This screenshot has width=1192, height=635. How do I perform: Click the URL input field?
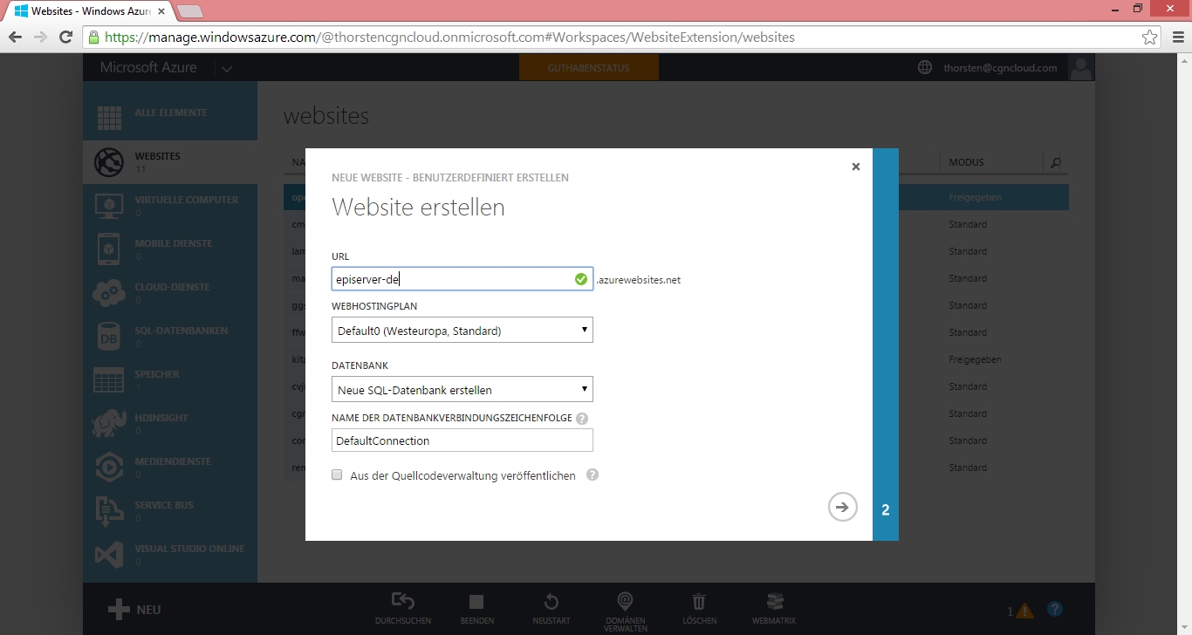[x=451, y=279]
